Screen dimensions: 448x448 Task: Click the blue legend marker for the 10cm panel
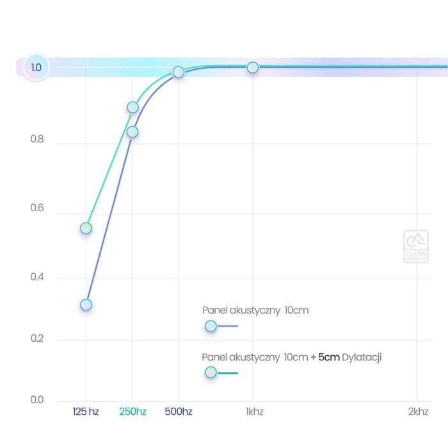tap(211, 326)
